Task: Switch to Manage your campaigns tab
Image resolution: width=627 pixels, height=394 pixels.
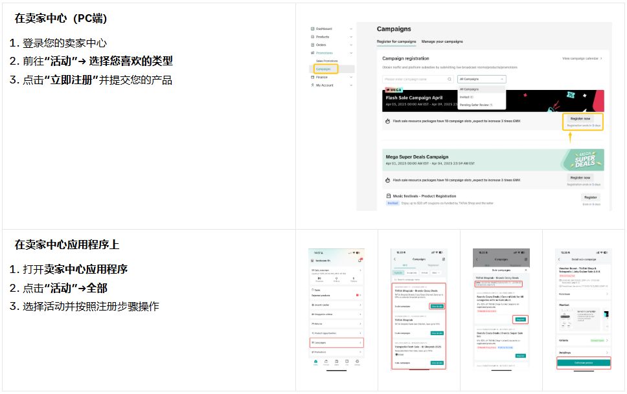Action: [x=442, y=41]
